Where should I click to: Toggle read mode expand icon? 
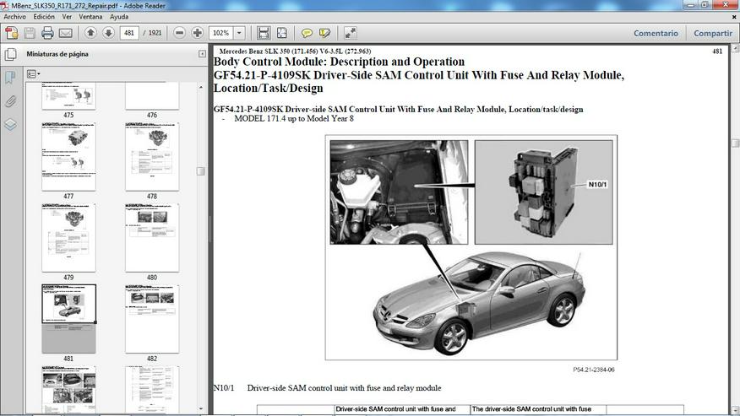351,33
